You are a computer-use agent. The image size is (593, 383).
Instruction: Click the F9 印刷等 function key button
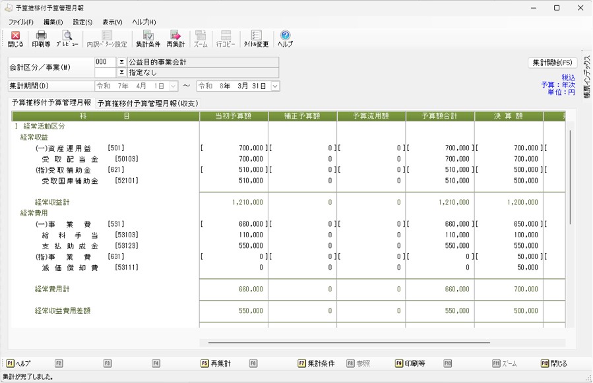pos(410,363)
